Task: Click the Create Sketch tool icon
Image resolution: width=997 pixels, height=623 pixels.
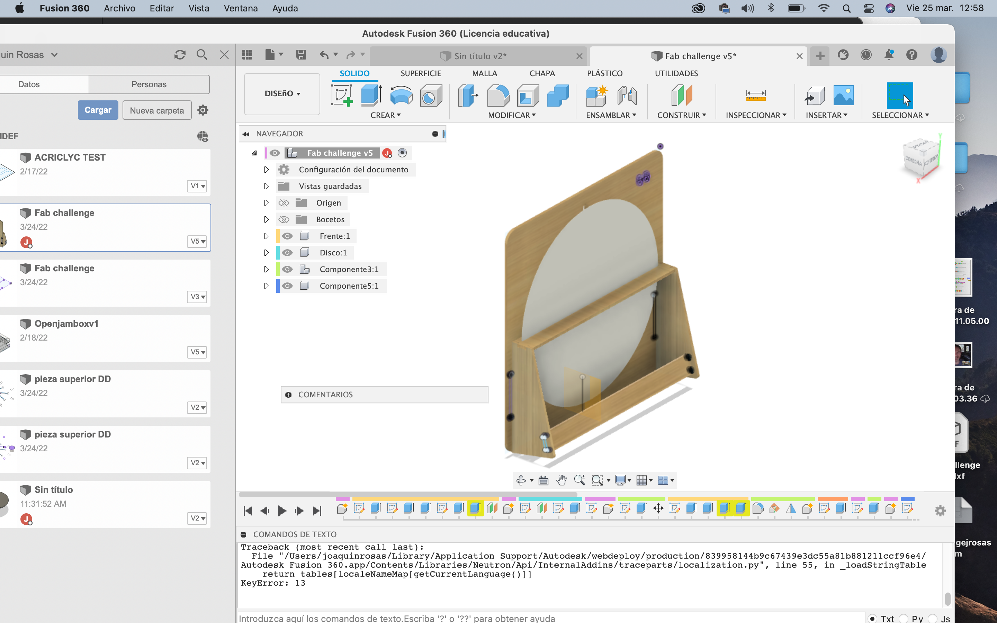Action: [x=342, y=96]
